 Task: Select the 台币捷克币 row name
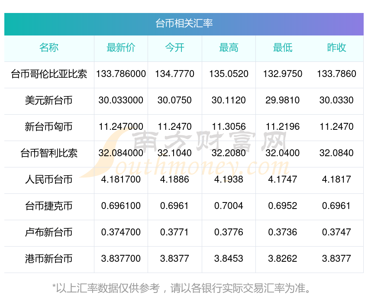[x=49, y=206]
